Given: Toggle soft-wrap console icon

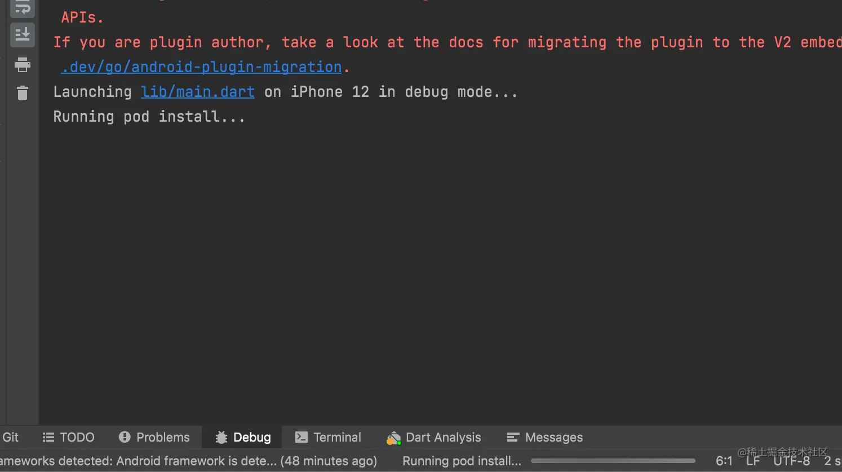Looking at the screenshot, I should [x=23, y=8].
